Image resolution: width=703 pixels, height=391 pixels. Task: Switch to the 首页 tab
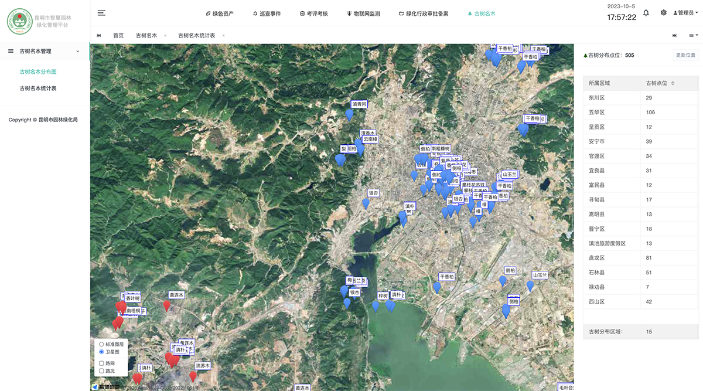(x=118, y=36)
